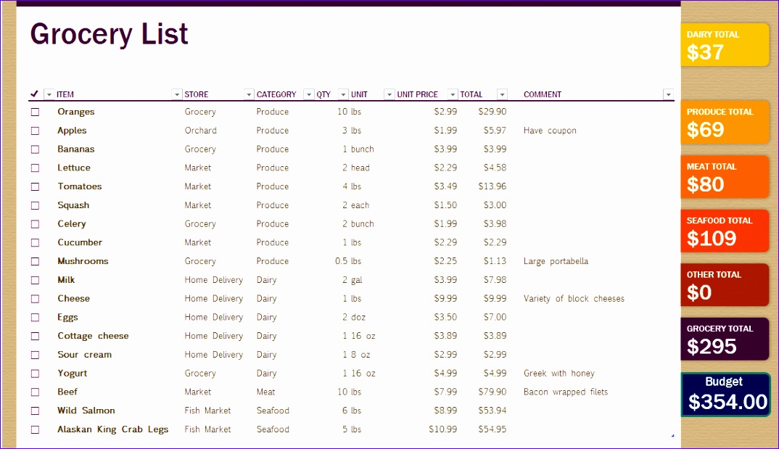This screenshot has height=449, width=779.
Task: Click the dark purple Grocery Total tile
Action: [x=725, y=339]
